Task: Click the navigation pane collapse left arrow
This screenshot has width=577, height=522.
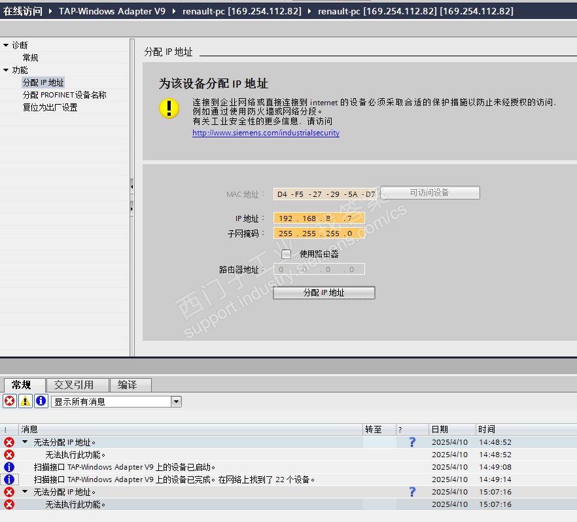Action: pyautogui.click(x=131, y=187)
